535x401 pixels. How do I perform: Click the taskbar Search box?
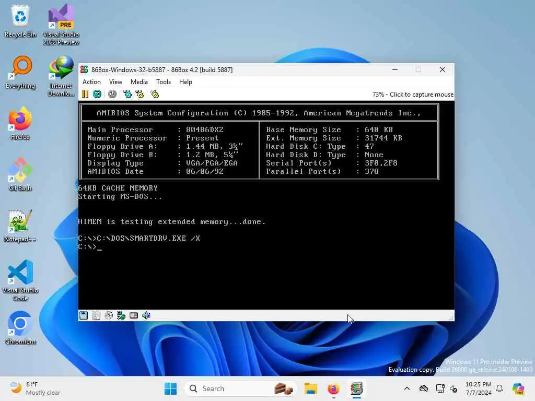[x=240, y=388]
